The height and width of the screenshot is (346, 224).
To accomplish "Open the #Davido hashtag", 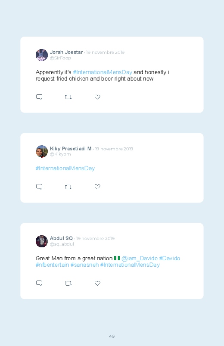I will tap(169, 259).
